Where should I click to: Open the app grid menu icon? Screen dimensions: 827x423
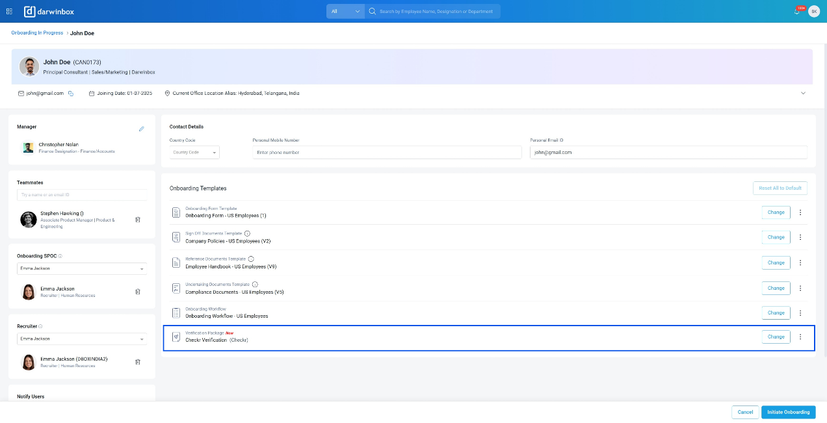9,11
